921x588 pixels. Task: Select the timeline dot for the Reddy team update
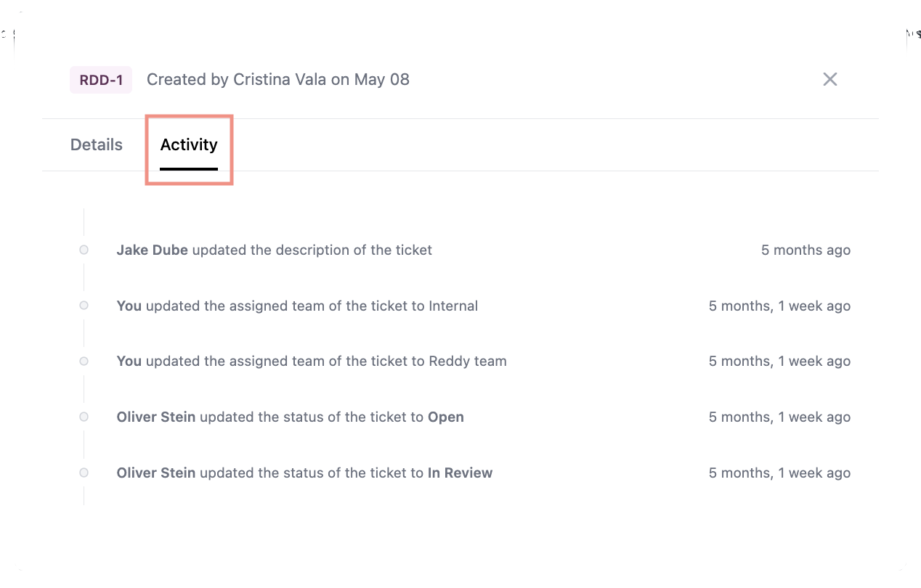point(84,361)
